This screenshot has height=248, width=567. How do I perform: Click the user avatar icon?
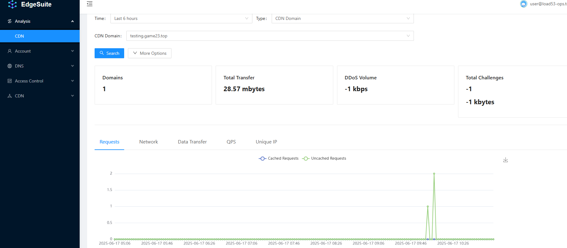coord(523,4)
